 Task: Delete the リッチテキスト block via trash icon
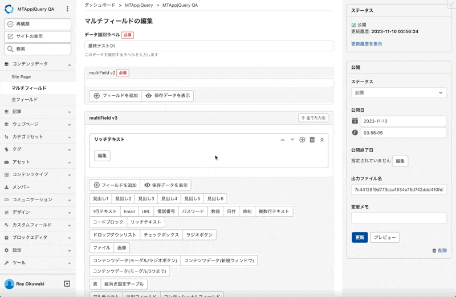point(312,140)
